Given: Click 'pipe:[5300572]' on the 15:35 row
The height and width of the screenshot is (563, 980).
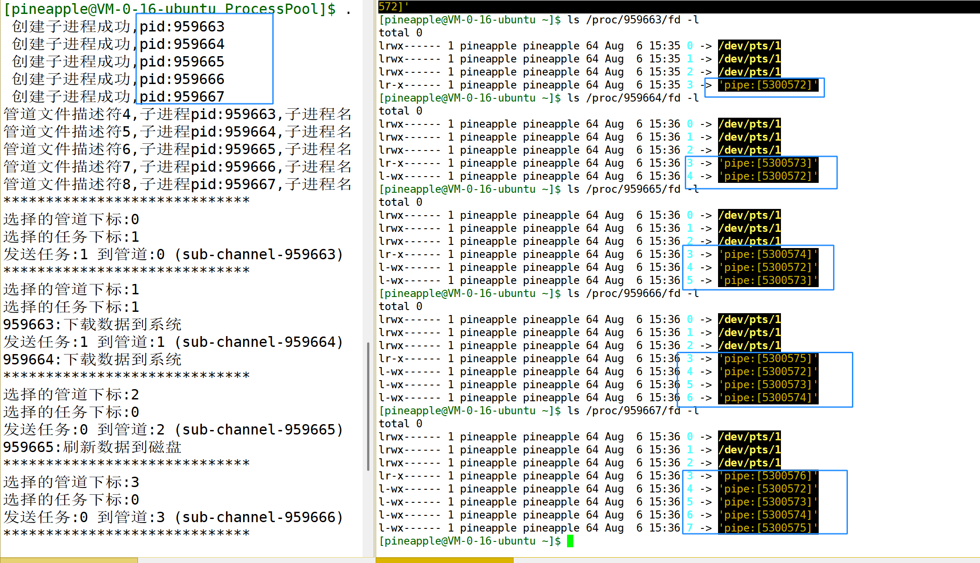Looking at the screenshot, I should [768, 85].
